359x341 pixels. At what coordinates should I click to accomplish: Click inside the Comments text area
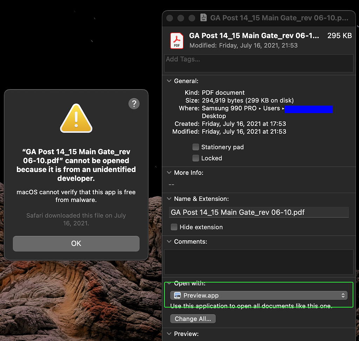259,262
